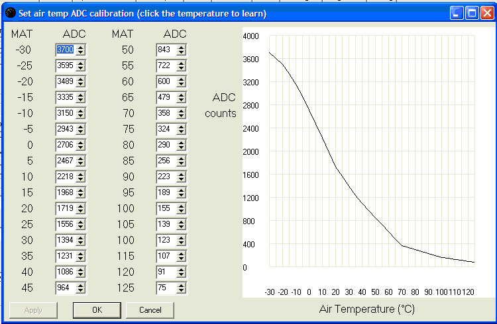Select the ADC field showing 3700
The image size is (497, 324).
66,50
